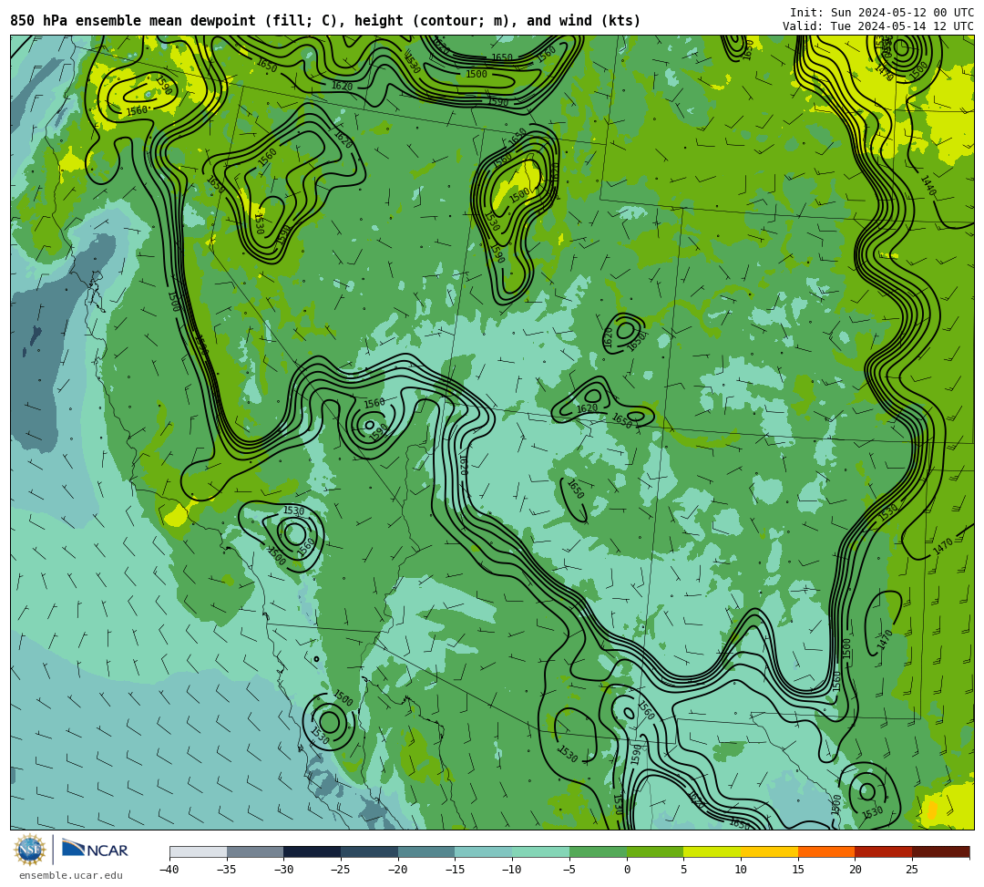This screenshot has width=984, height=887.
Task: Click the 10 colorbar tick label
Action: pyautogui.click(x=741, y=870)
